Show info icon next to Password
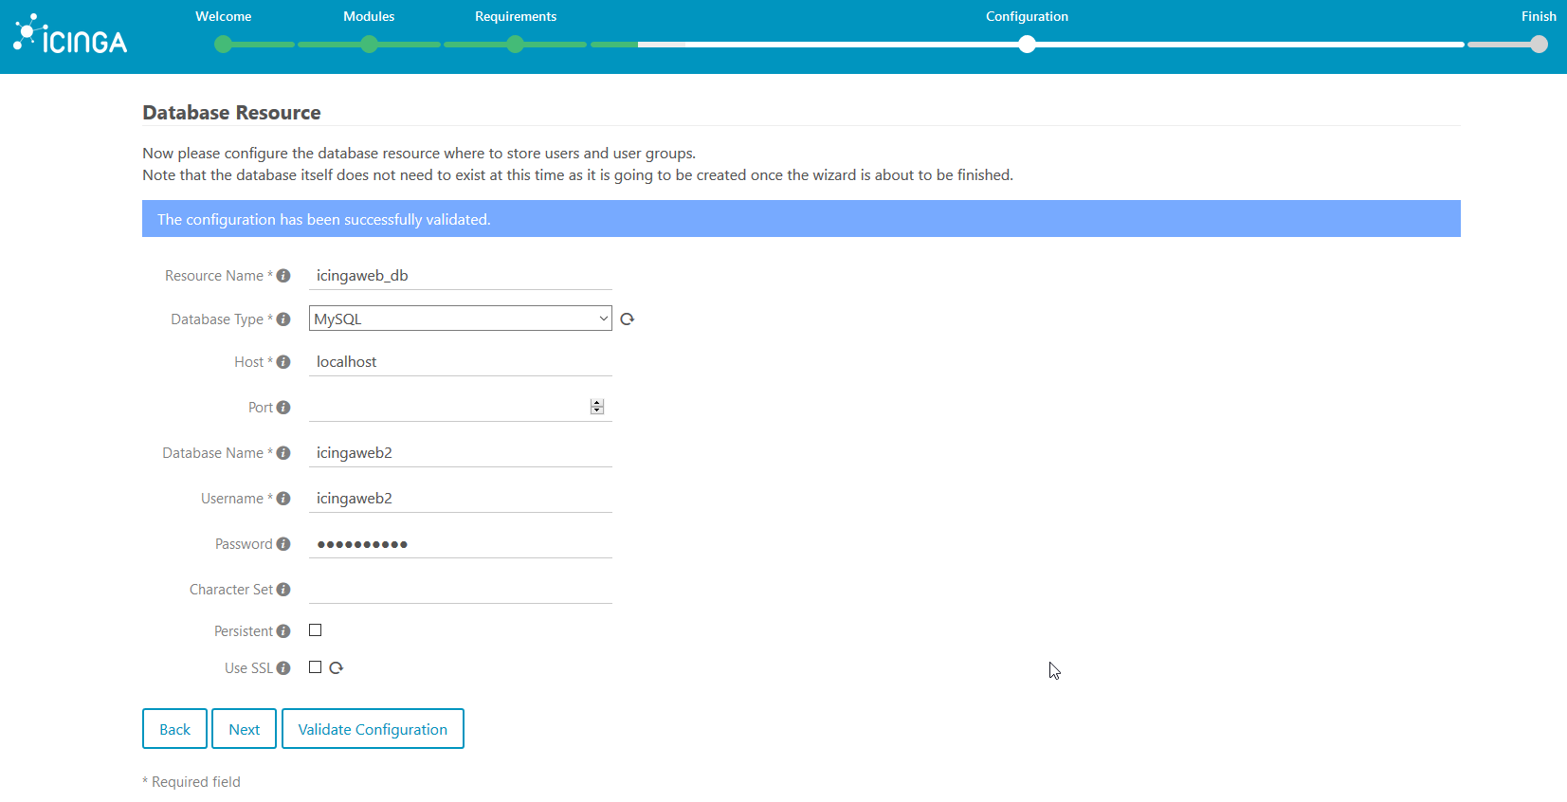This screenshot has height=802, width=1567. (283, 544)
